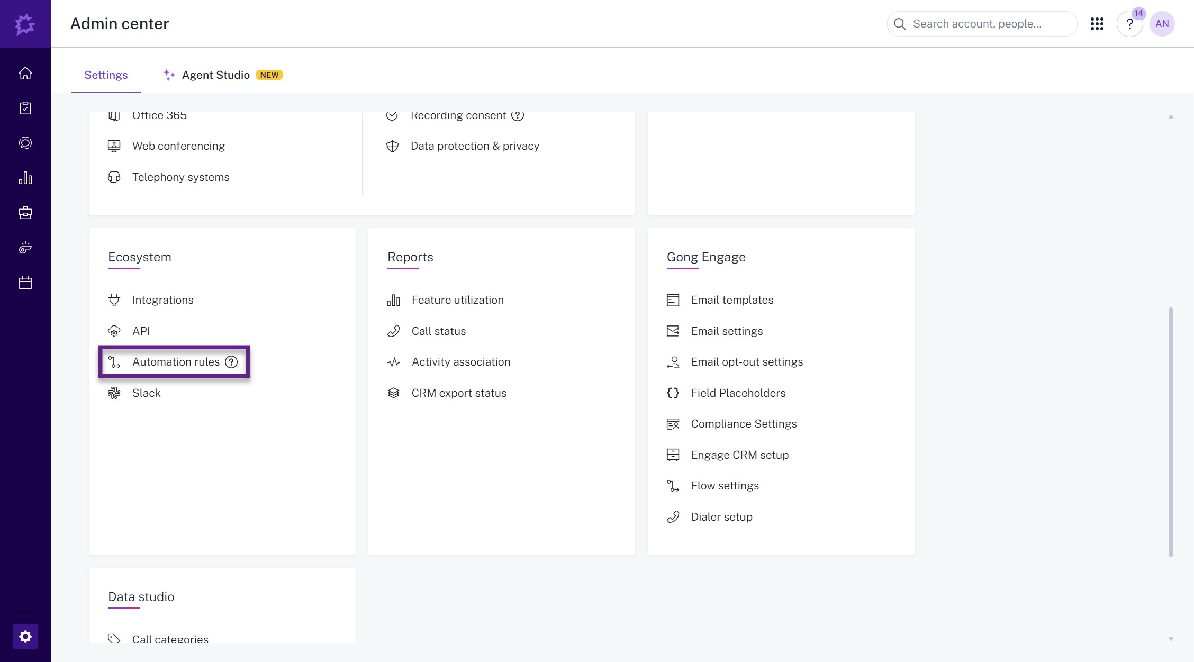
Task: Open the insights bar chart sidebar icon
Action: point(25,178)
